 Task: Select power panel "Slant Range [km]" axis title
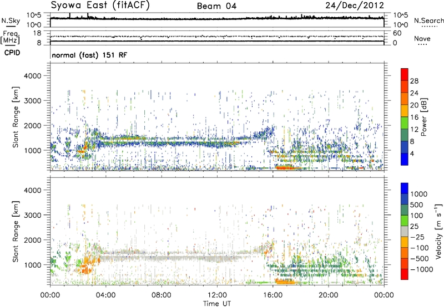click(16, 117)
